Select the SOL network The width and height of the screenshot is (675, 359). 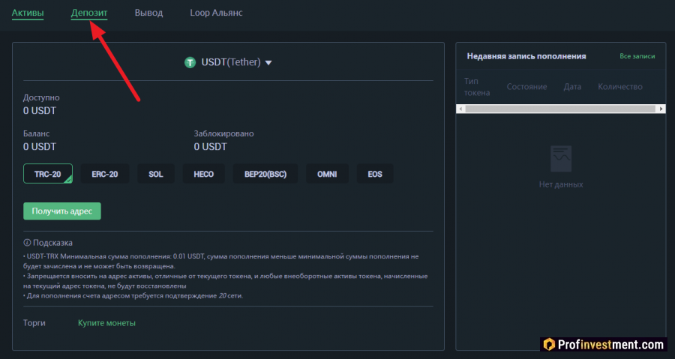coord(156,174)
